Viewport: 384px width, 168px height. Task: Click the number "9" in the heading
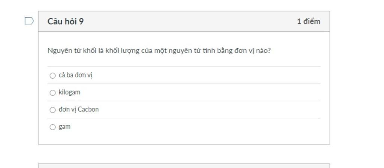(x=81, y=21)
